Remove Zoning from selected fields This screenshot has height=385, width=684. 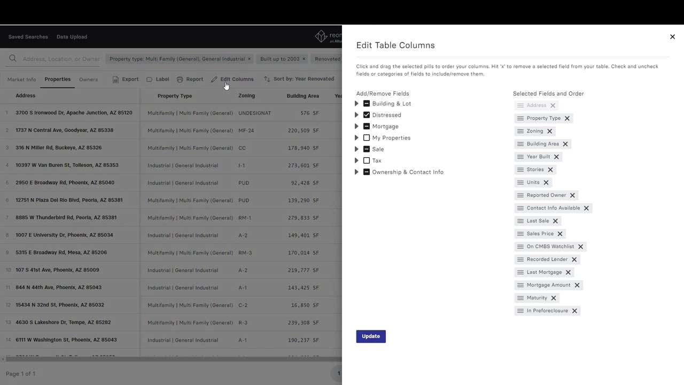click(x=549, y=131)
